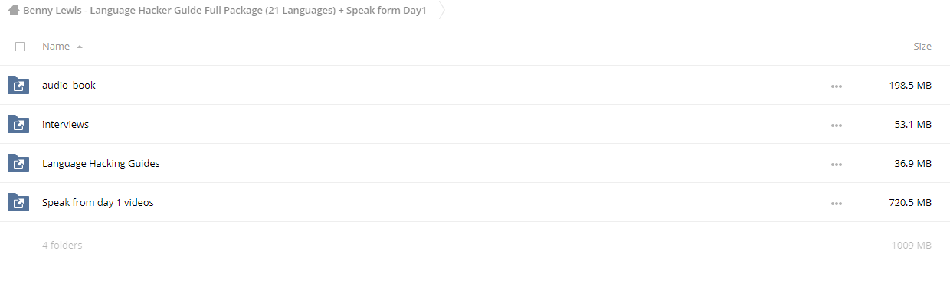Open the more actions menu for Speak from day 1 videos

point(837,204)
